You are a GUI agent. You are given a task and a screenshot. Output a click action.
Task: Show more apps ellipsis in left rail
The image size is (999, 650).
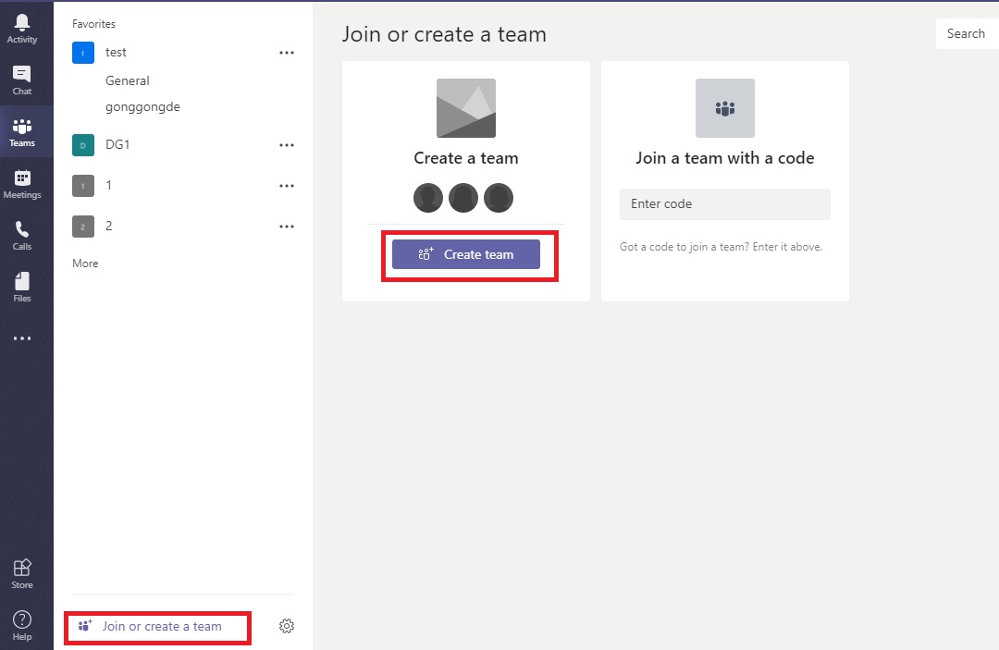[x=22, y=338]
